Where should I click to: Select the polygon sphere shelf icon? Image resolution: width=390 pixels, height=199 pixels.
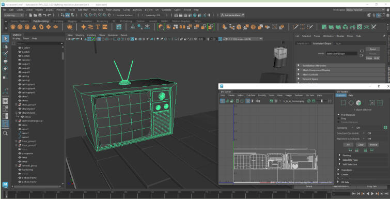tap(13, 27)
